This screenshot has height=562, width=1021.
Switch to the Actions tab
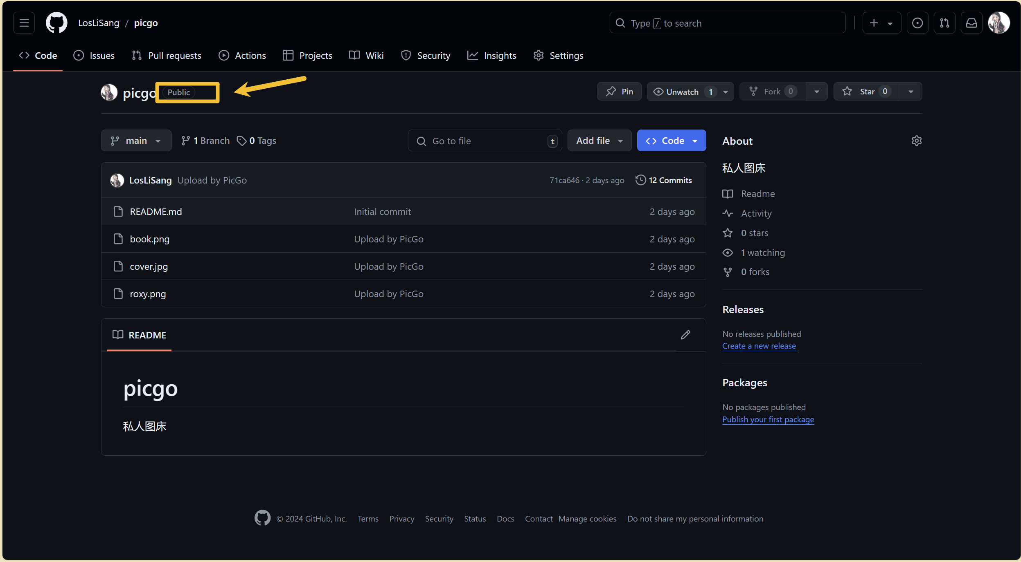242,56
